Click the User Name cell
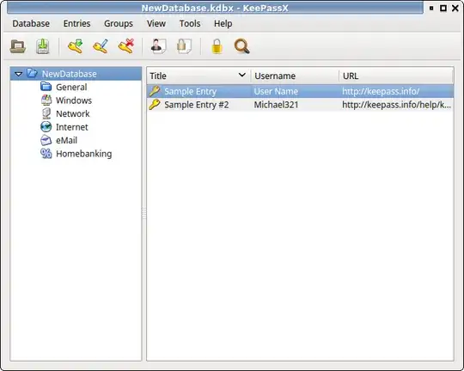Viewport: 464px width, 371px height. pyautogui.click(x=276, y=91)
